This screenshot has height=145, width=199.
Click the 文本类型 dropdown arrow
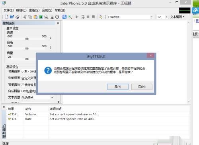52,97
